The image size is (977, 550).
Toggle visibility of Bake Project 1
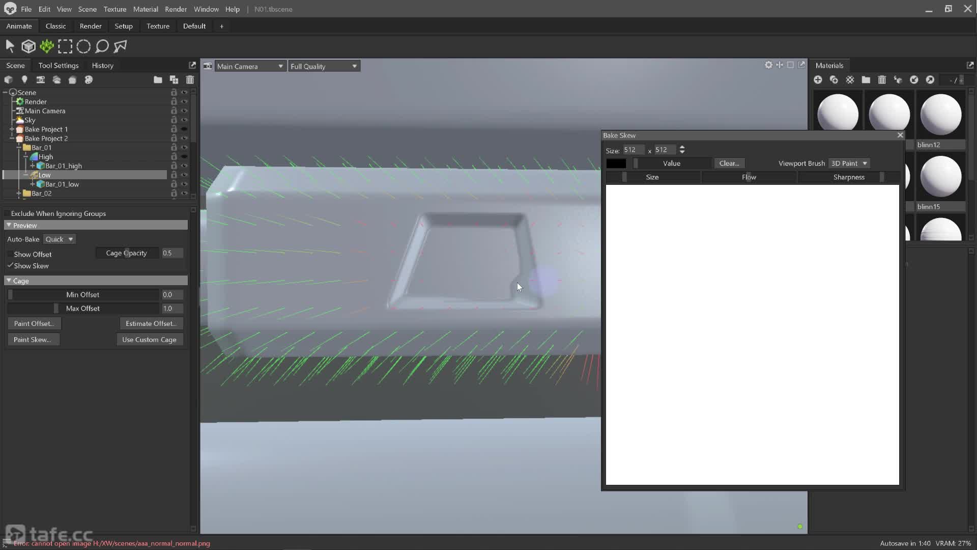pyautogui.click(x=184, y=129)
